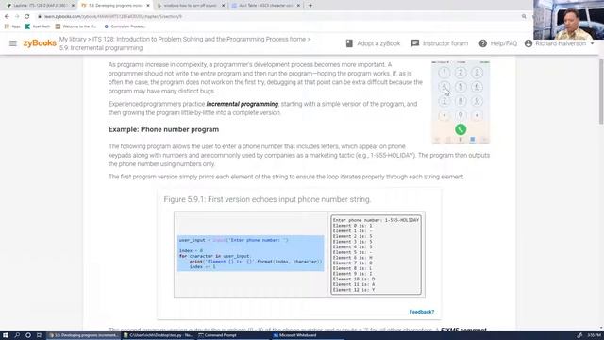The height and width of the screenshot is (340, 604).
Task: Switch to the windows how to turn off sound tab
Action: (191, 6)
